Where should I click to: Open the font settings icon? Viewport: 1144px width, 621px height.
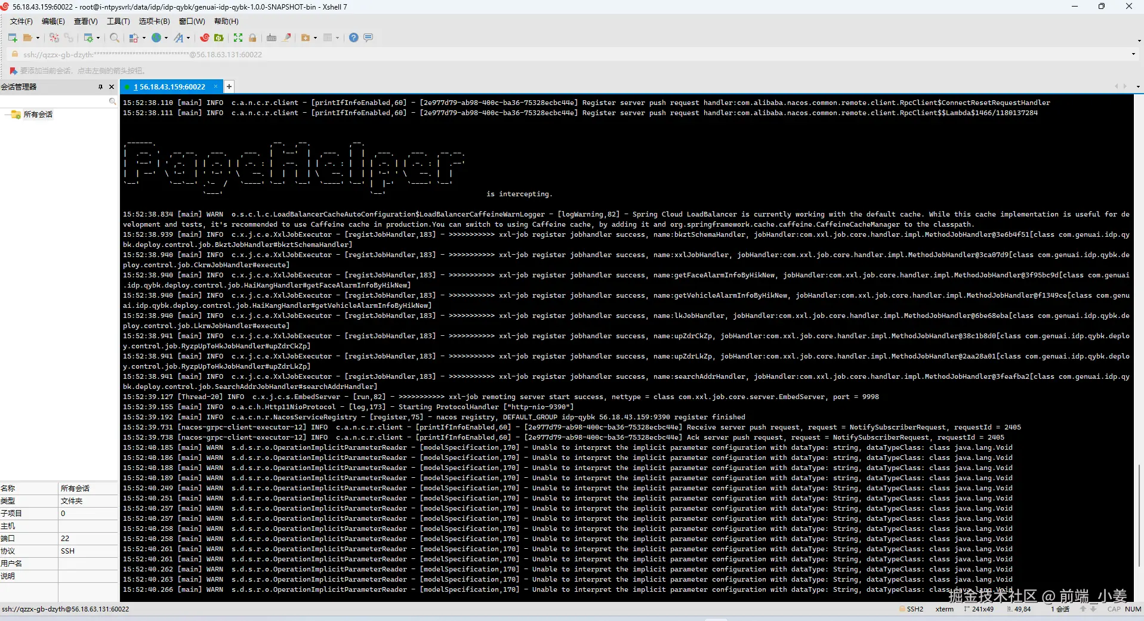tap(178, 38)
